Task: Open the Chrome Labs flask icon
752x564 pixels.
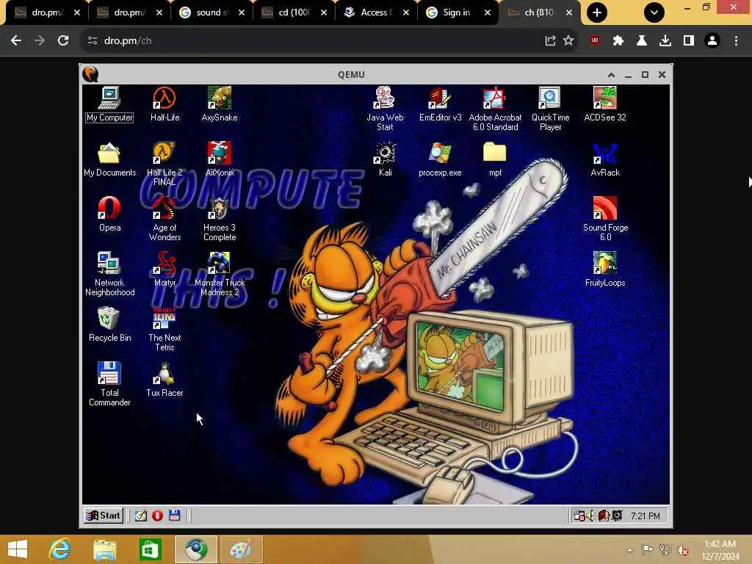Action: click(642, 41)
